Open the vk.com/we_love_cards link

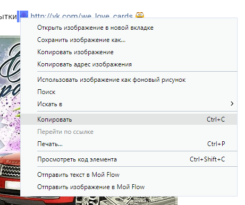point(81,15)
